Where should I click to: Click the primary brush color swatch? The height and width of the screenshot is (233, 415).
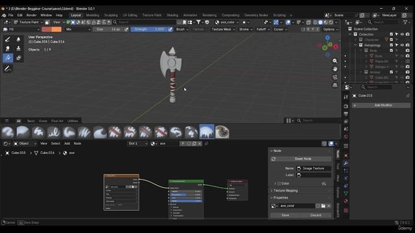tap(46, 29)
